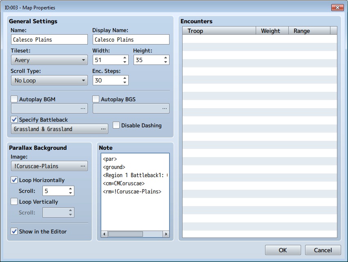Increase horizontal Scroll value with up arrow
Screen dimensions: 348x262
(70, 189)
